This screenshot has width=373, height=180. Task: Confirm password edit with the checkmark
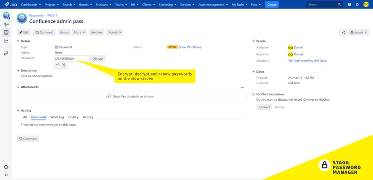[x=57, y=65]
